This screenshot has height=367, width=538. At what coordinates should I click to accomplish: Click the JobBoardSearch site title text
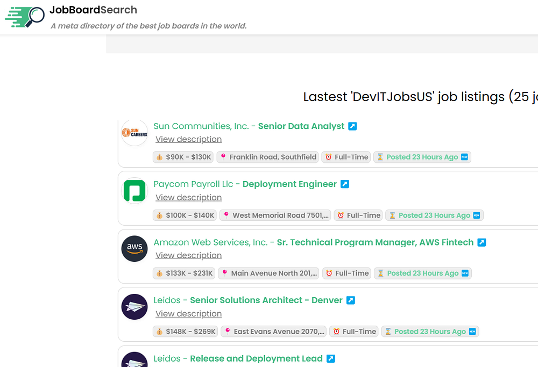93,10
